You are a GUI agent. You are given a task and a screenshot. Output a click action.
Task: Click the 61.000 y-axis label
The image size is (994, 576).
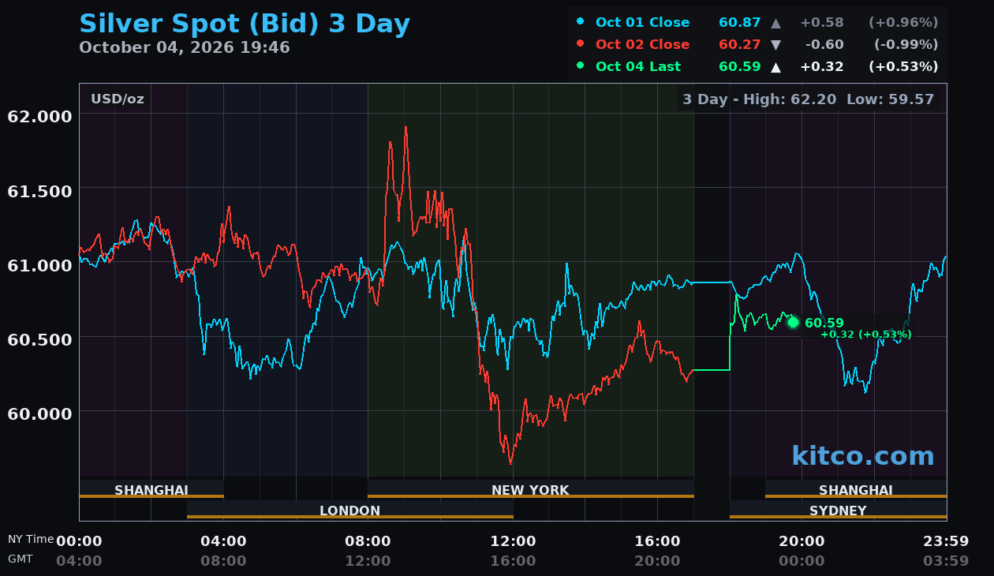[39, 265]
